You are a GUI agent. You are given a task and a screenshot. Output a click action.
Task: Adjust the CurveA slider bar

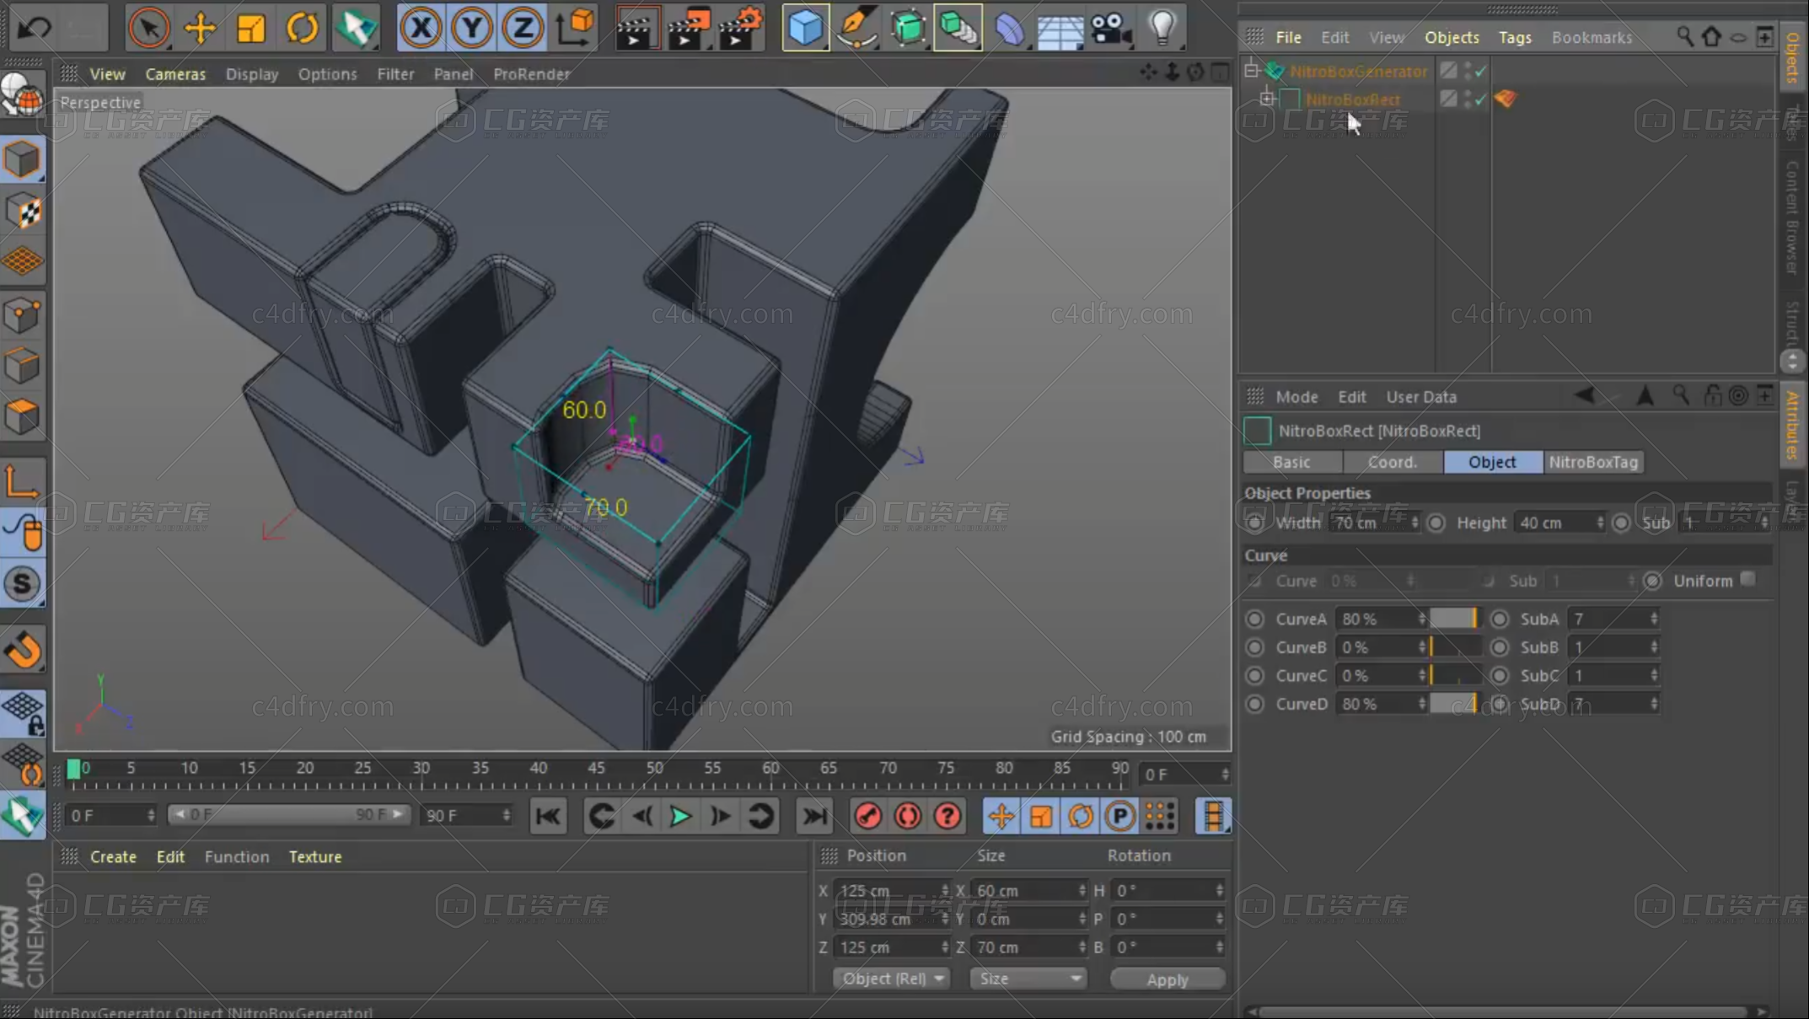pos(1454,619)
